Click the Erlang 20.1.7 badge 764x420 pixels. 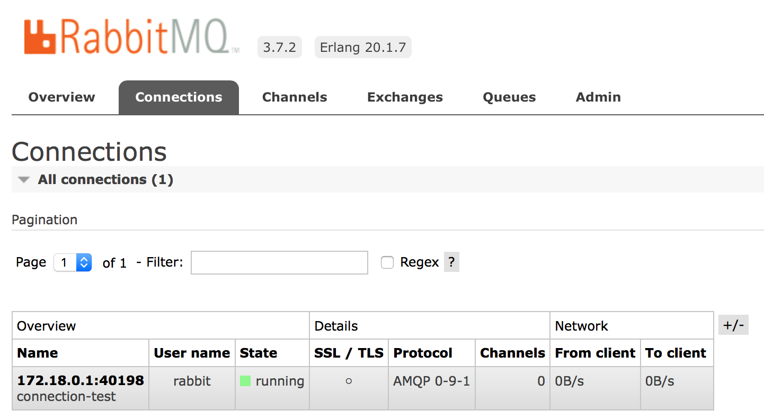click(363, 47)
